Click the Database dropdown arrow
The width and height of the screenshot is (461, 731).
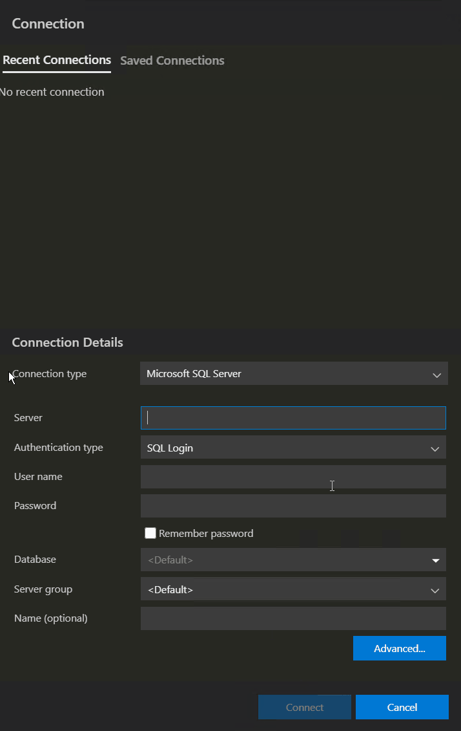pyautogui.click(x=435, y=560)
